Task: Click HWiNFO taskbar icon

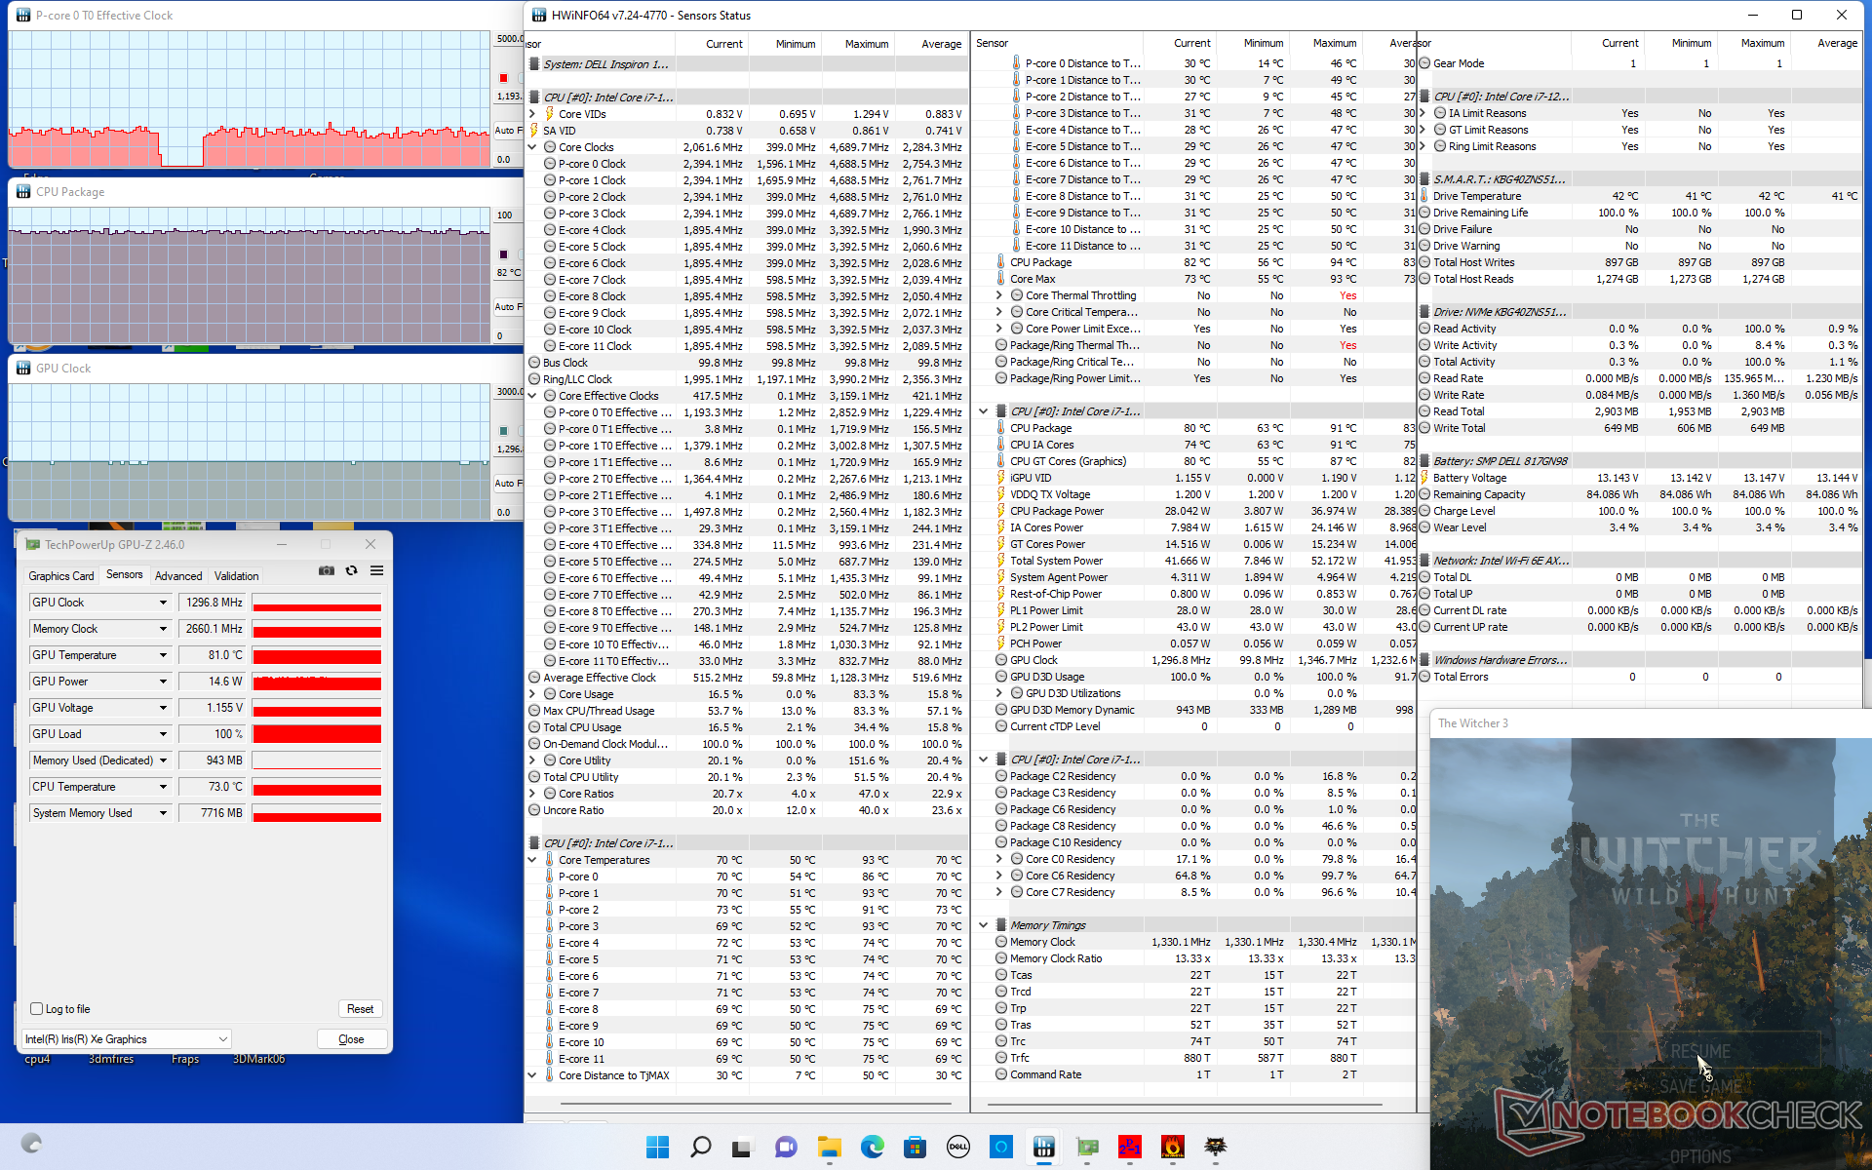Action: tap(1043, 1147)
